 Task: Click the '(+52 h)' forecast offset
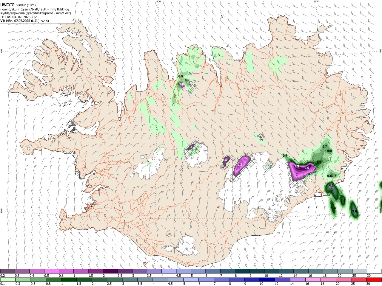pos(43,21)
